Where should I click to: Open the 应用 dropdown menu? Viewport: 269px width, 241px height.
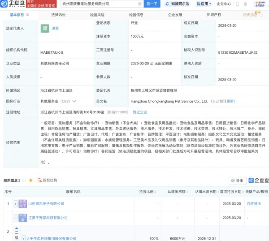tap(204, 4)
